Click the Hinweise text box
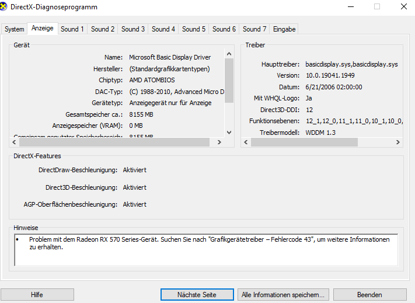Screen dimensions: 415x303 [x=206, y=250]
